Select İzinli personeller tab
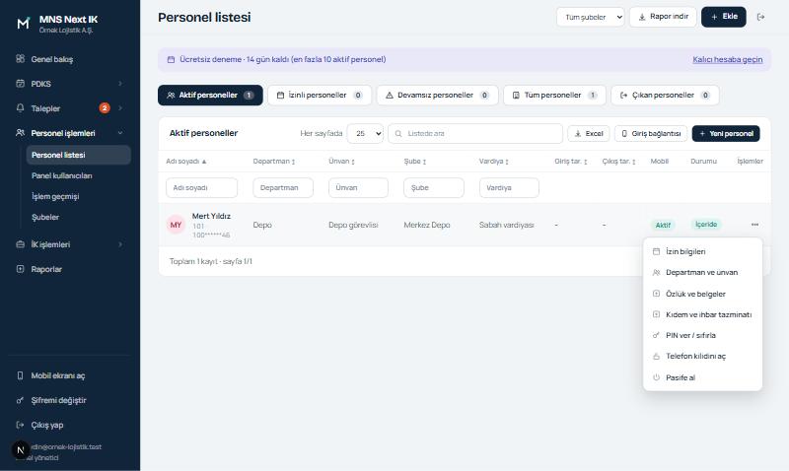Image resolution: width=789 pixels, height=471 pixels. (320, 95)
